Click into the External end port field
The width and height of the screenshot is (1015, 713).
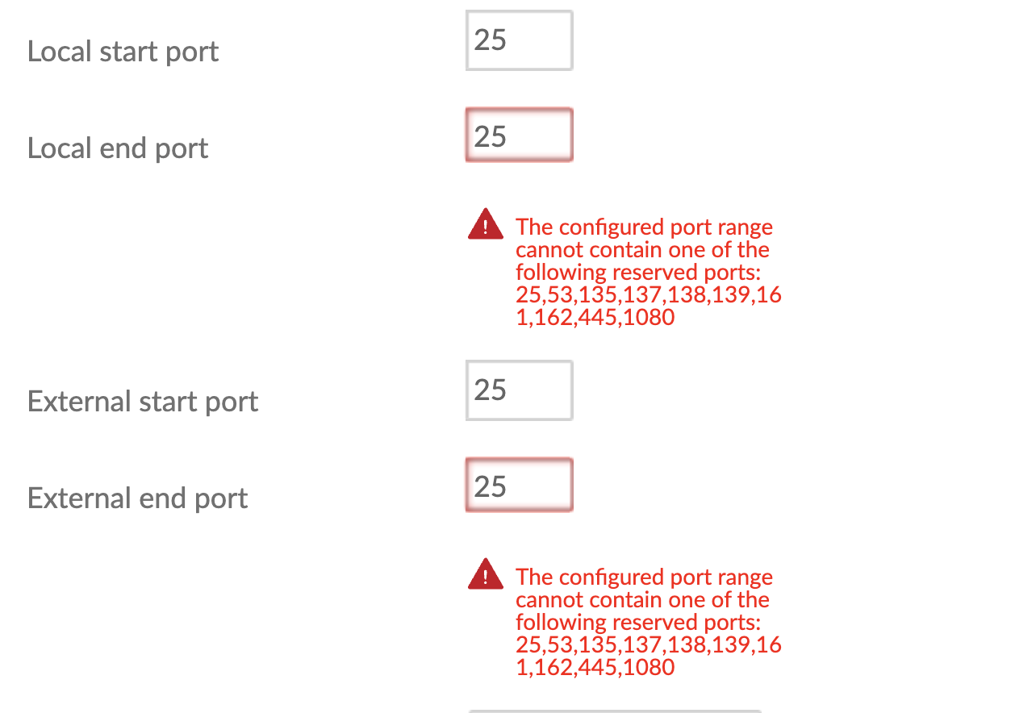pos(519,486)
